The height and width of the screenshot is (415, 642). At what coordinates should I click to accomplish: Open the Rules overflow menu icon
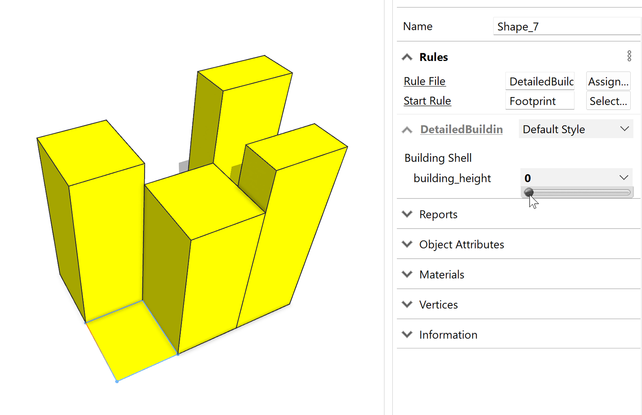coord(629,56)
